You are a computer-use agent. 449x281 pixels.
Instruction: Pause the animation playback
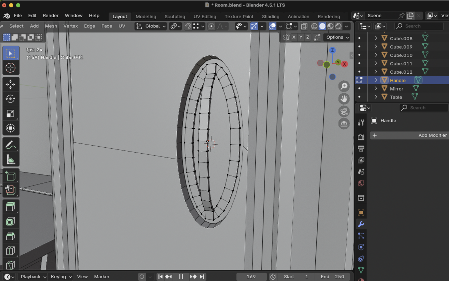click(181, 276)
